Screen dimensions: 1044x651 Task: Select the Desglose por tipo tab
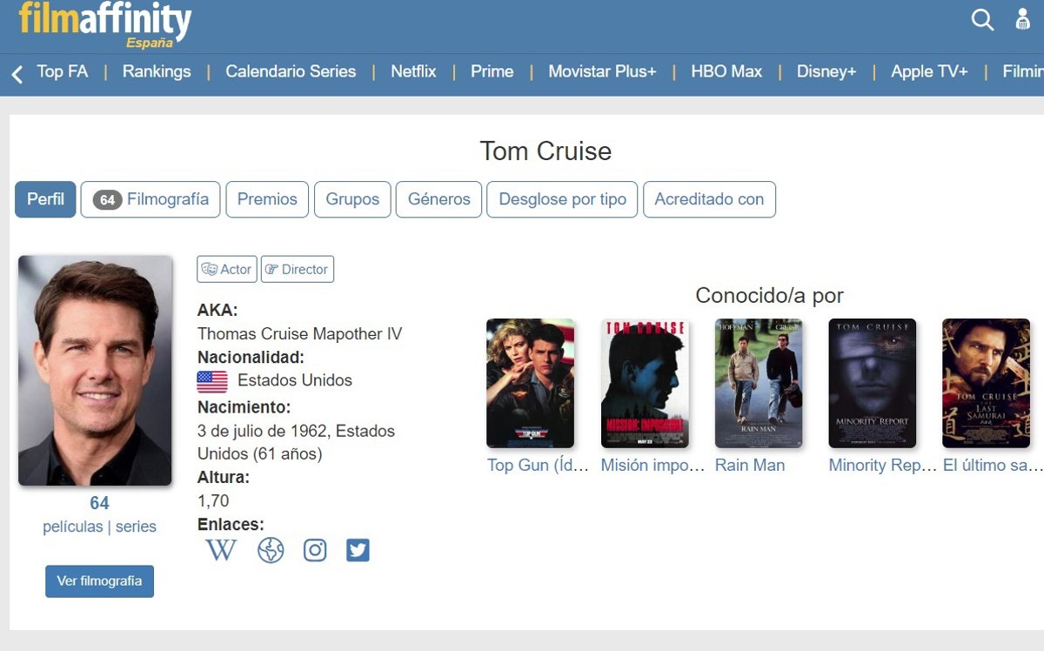pos(562,199)
